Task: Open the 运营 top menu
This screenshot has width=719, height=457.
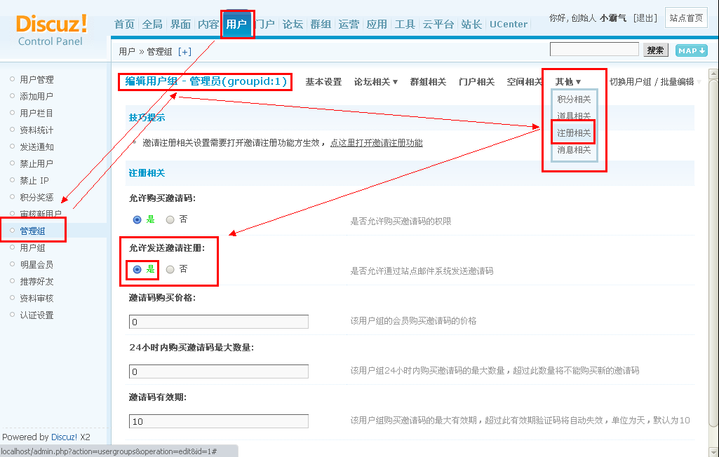Action: 349,25
